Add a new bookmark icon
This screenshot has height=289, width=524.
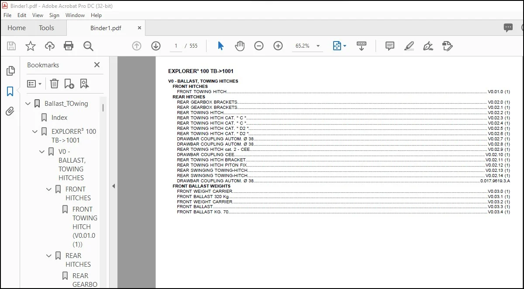(x=69, y=84)
